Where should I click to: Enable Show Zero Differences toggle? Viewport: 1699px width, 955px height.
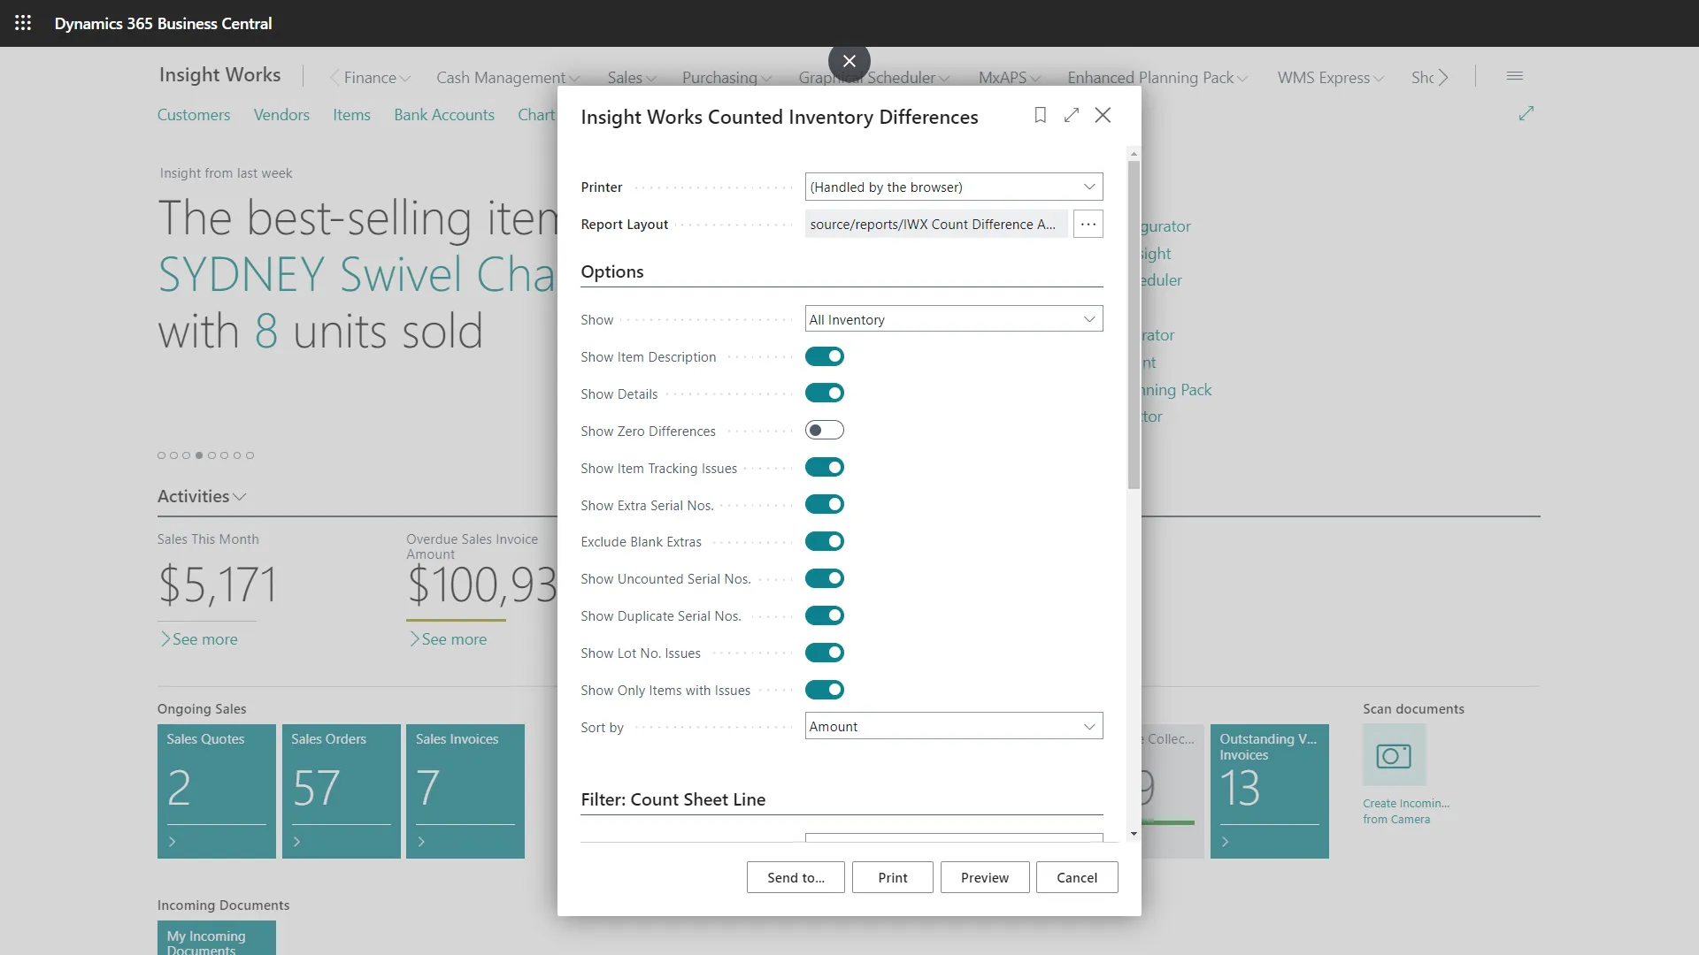[x=824, y=431]
